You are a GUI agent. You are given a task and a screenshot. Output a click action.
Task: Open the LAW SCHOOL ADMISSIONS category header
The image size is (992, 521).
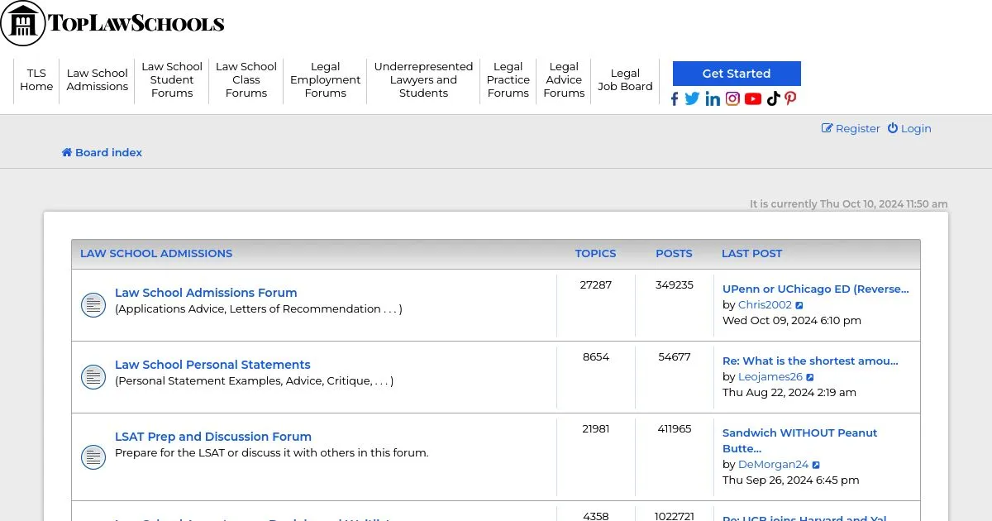(x=156, y=254)
